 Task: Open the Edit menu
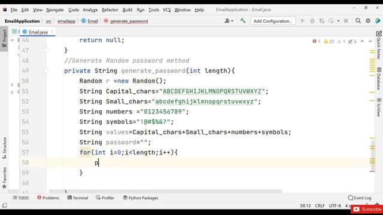25,10
